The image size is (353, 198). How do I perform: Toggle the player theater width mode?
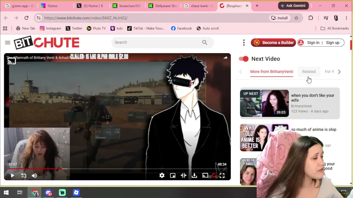(183, 176)
